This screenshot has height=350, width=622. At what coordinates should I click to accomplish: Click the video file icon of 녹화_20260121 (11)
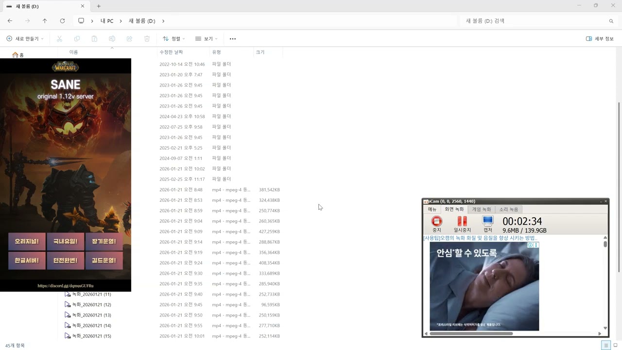pyautogui.click(x=68, y=294)
